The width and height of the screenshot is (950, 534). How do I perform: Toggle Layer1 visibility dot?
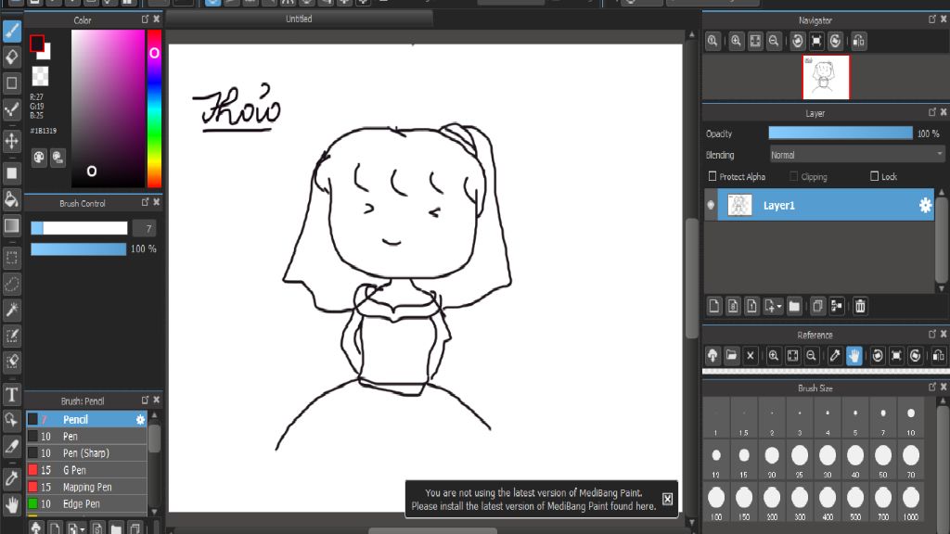coord(711,205)
